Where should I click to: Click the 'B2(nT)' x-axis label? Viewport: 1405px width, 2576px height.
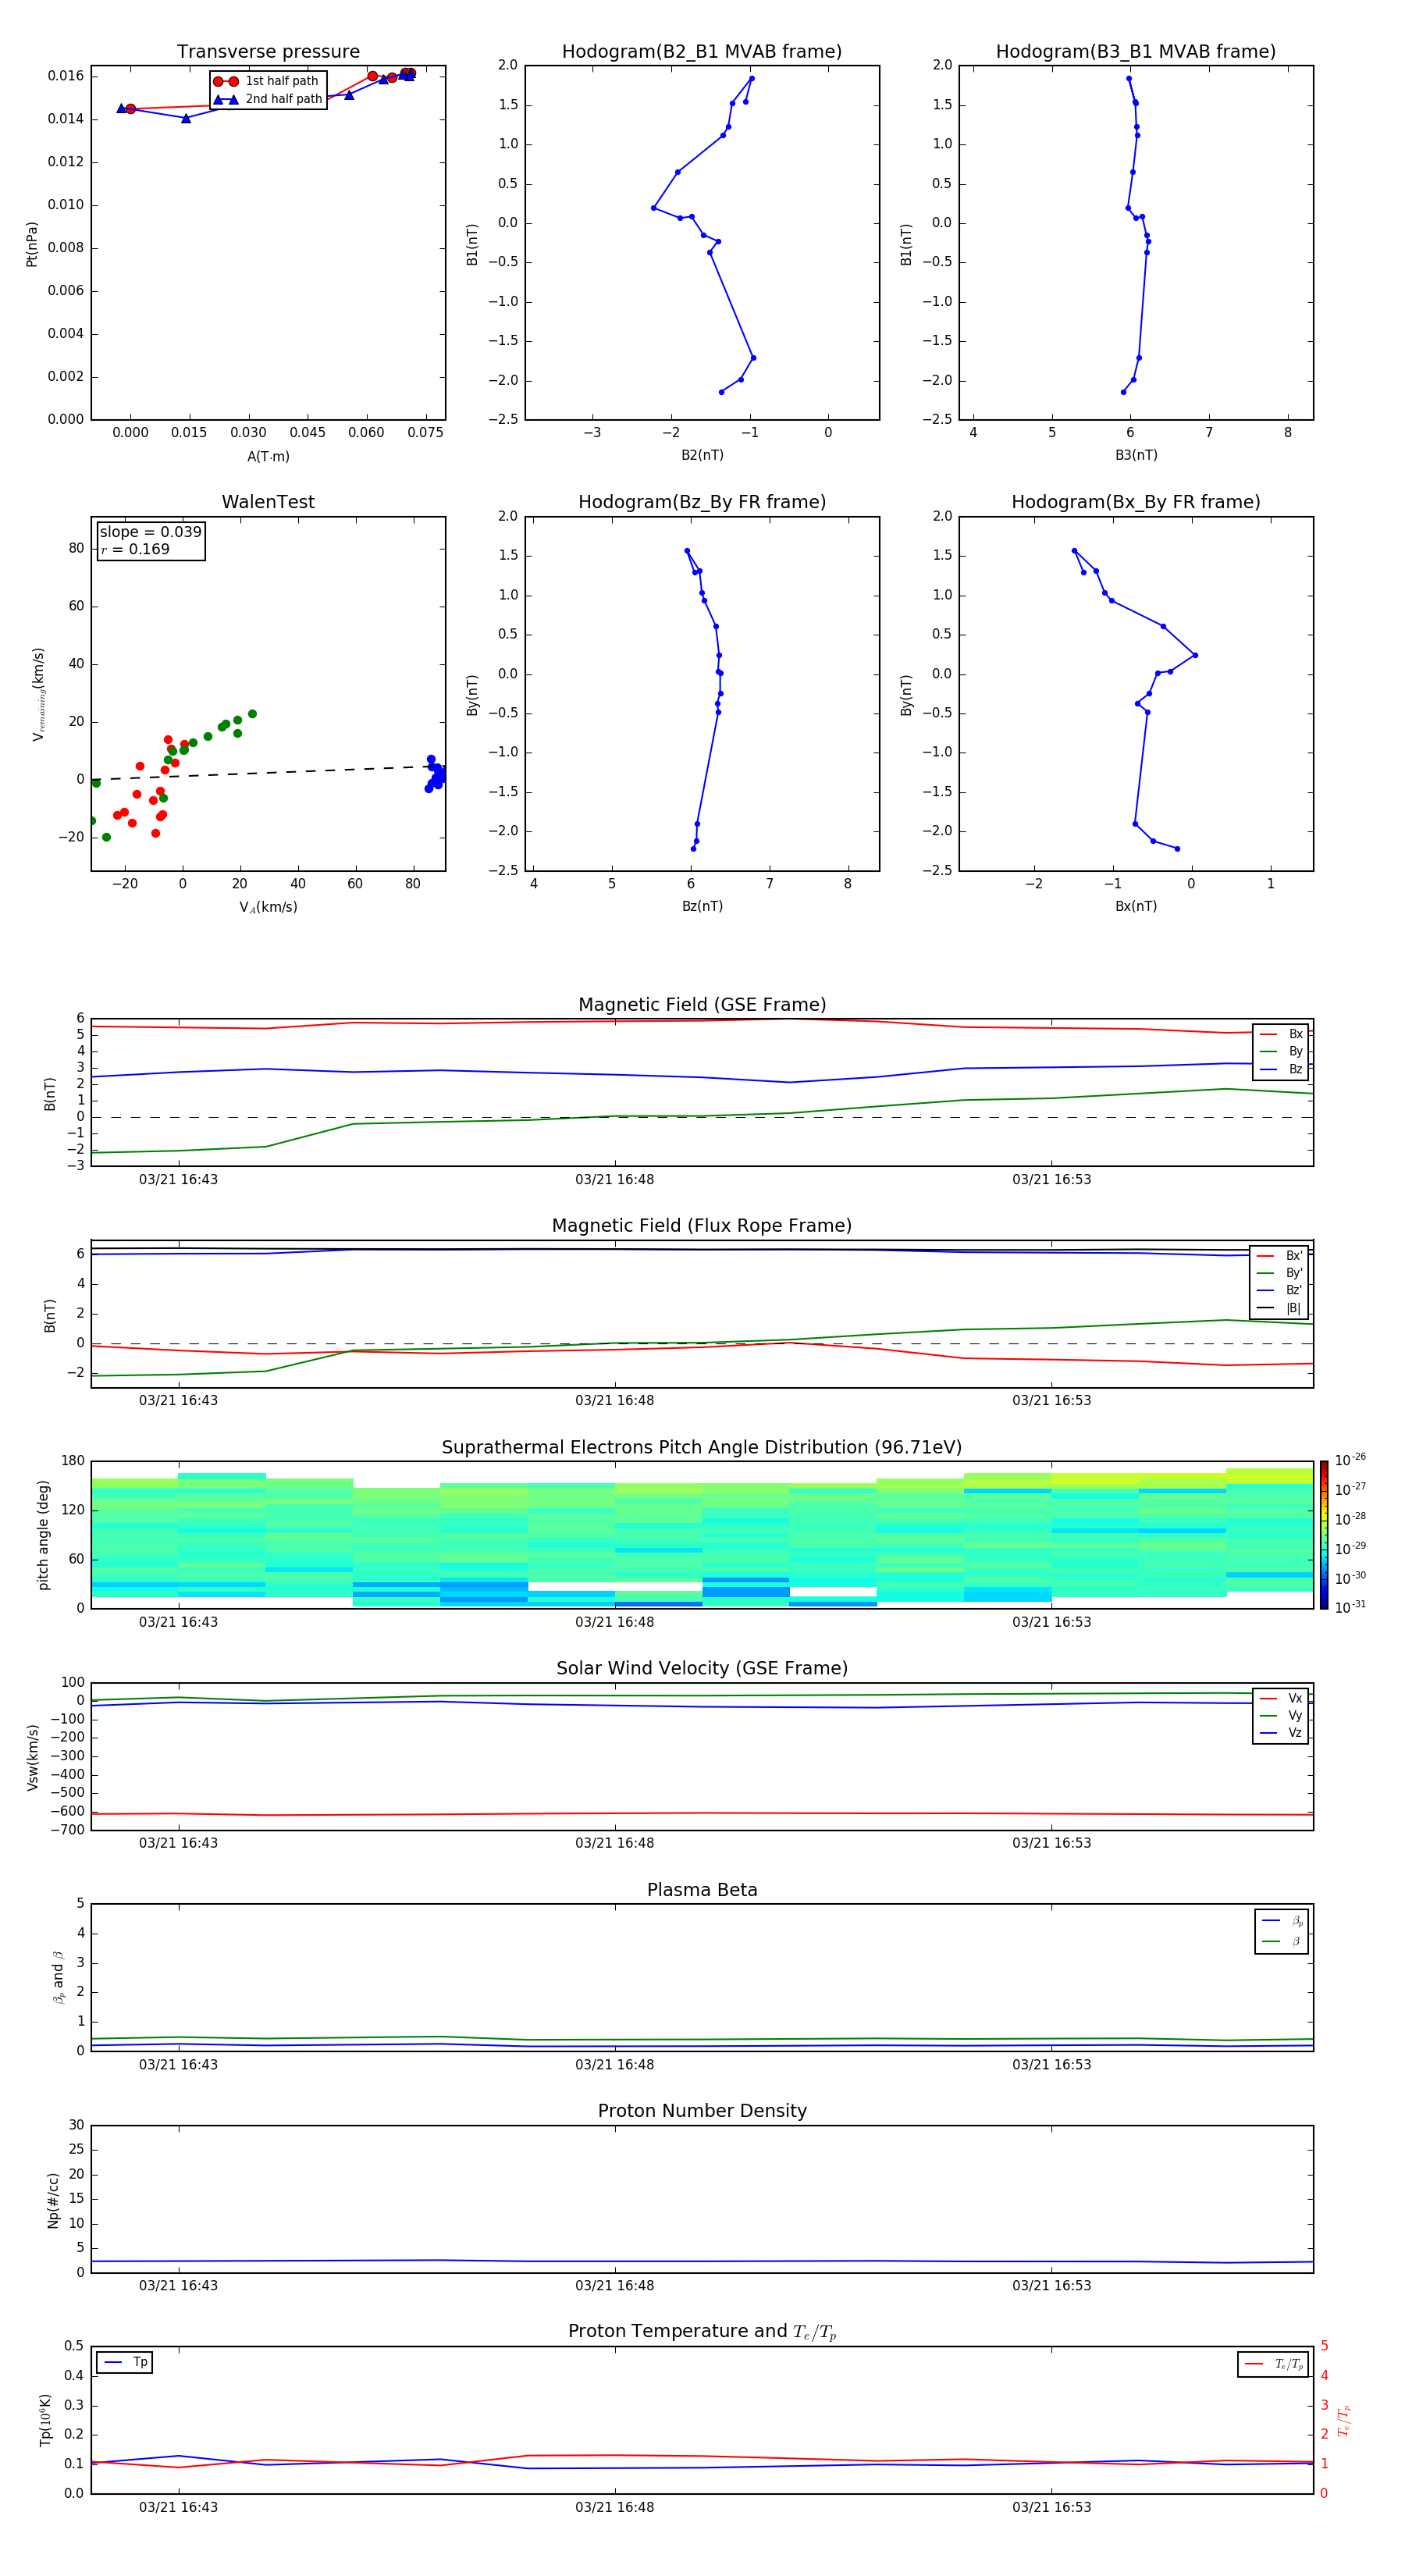[702, 455]
